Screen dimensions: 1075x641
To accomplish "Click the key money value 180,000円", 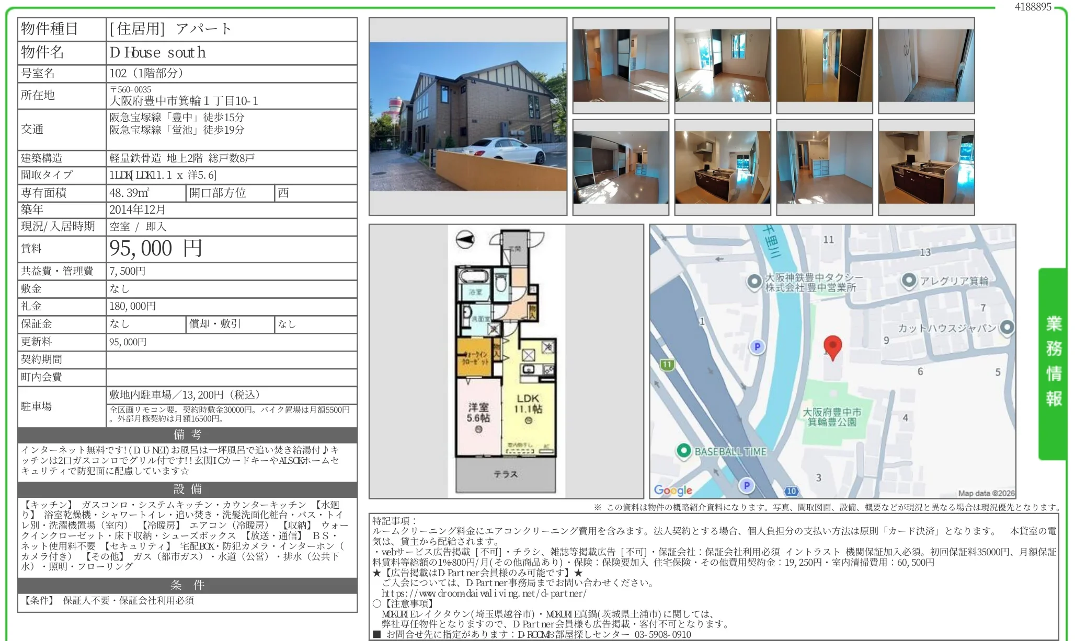I will 133,306.
